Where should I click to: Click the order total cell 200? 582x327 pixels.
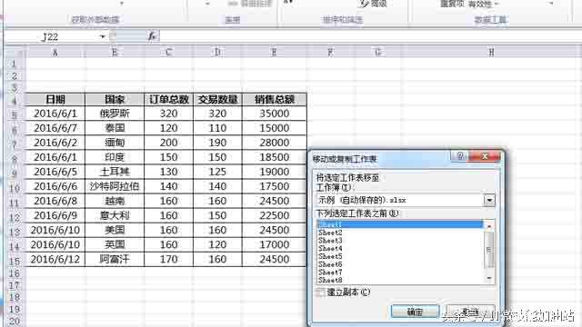[168, 143]
